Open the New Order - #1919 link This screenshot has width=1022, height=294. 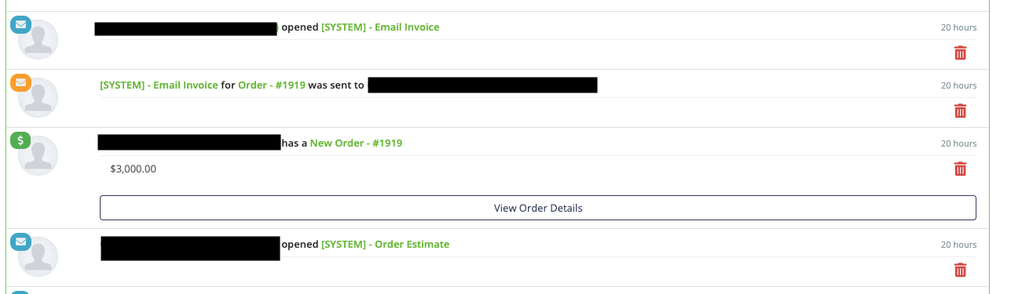[356, 143]
